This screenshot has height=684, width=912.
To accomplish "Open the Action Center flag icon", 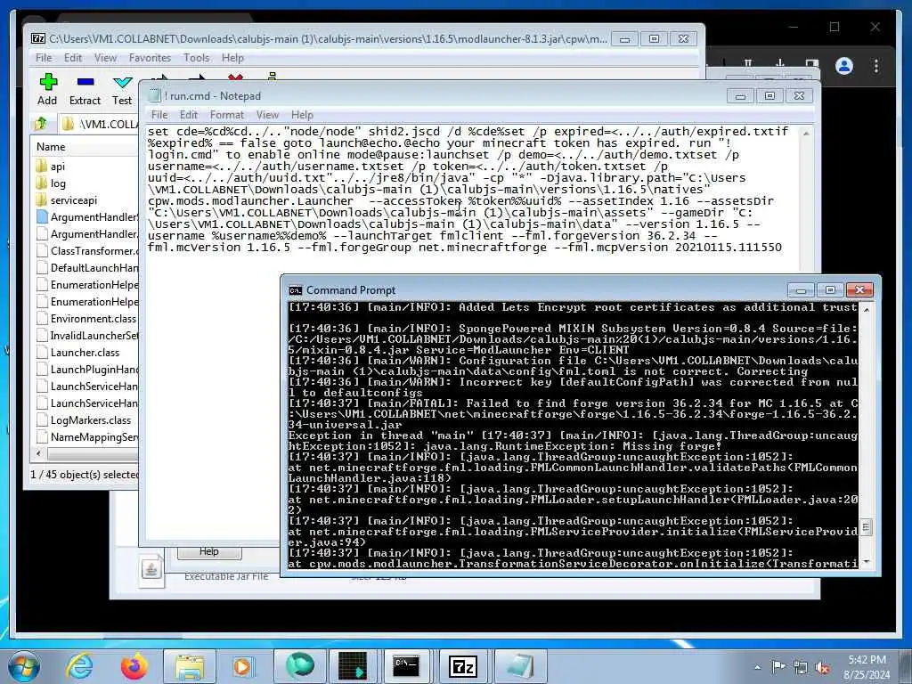I will pos(778,667).
